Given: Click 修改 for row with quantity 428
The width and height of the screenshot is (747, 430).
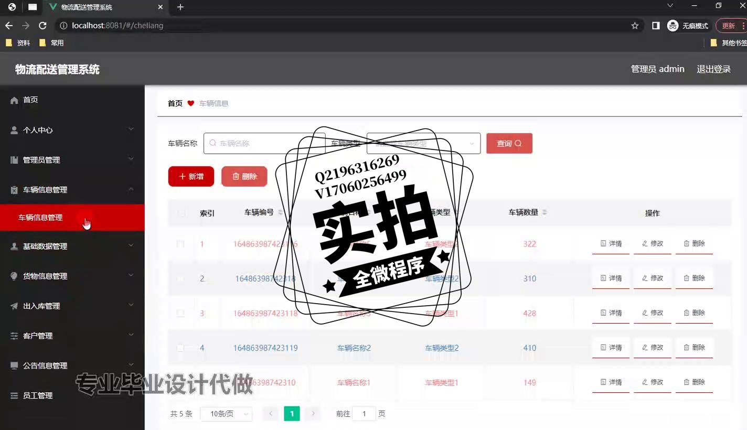Looking at the screenshot, I should (653, 313).
